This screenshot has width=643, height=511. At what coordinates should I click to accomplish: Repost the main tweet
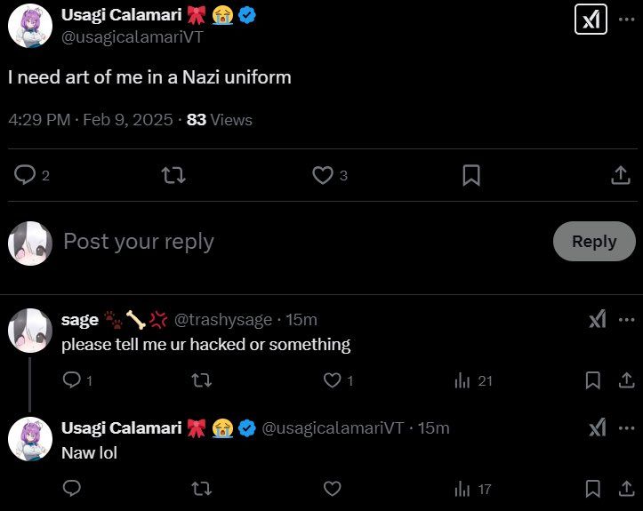173,175
